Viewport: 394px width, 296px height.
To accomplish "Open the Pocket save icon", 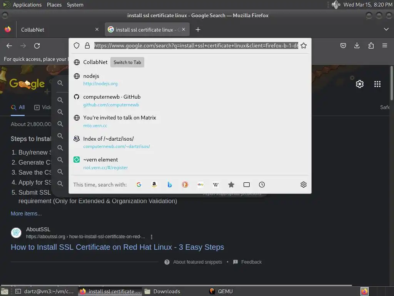I will click(x=343, y=45).
